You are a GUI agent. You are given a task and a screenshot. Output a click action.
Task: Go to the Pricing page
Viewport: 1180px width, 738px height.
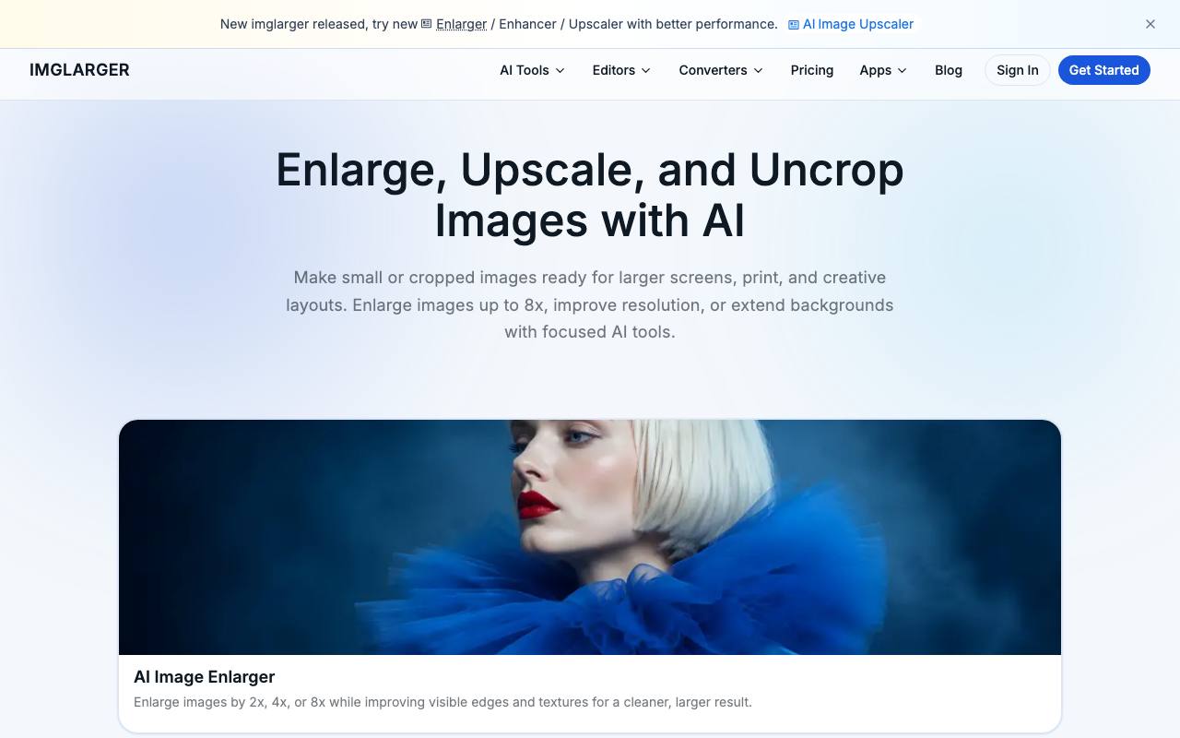[812, 70]
